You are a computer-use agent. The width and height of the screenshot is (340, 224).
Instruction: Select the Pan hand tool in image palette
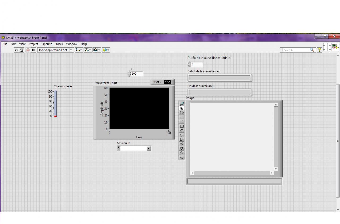point(182,113)
